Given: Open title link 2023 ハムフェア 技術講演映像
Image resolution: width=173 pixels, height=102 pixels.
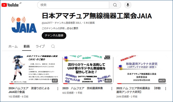Looking at the screenshot, I should [83, 88].
